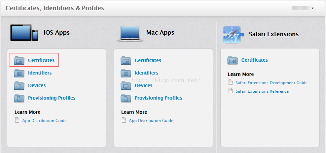Open Provisioning Profiles link under iOS Apps
The height and width of the screenshot is (153, 326).
coord(52,98)
